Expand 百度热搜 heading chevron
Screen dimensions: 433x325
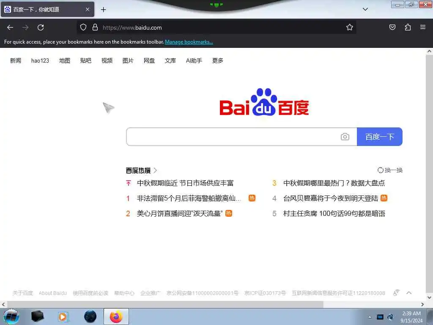click(x=156, y=170)
